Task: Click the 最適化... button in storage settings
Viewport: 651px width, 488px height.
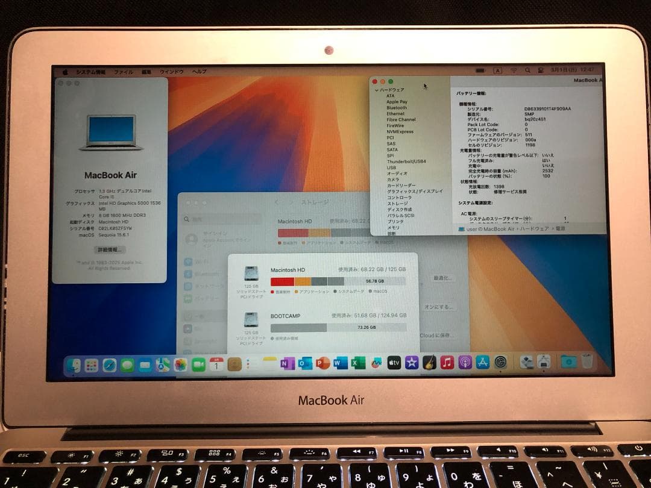Action: point(443,278)
